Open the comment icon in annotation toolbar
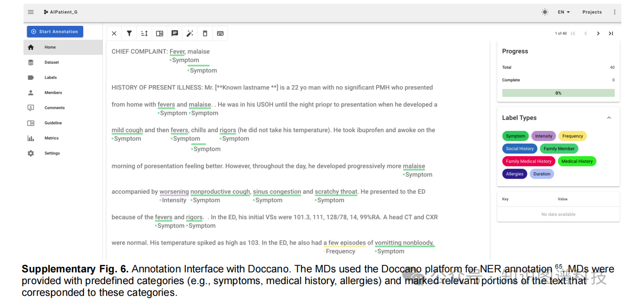The height and width of the screenshot is (302, 627). click(x=175, y=33)
